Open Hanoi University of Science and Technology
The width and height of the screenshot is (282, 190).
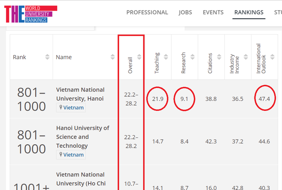click(82, 137)
